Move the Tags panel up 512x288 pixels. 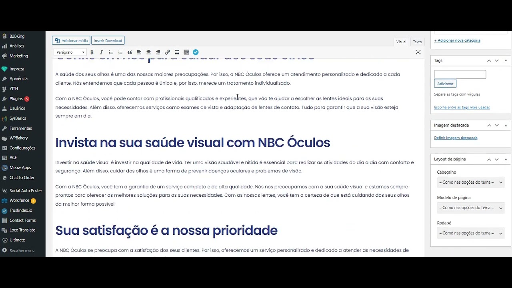[x=489, y=60]
